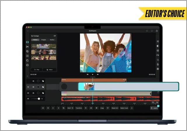
Task: Mute the second track with speaker icon
Action: [28, 87]
